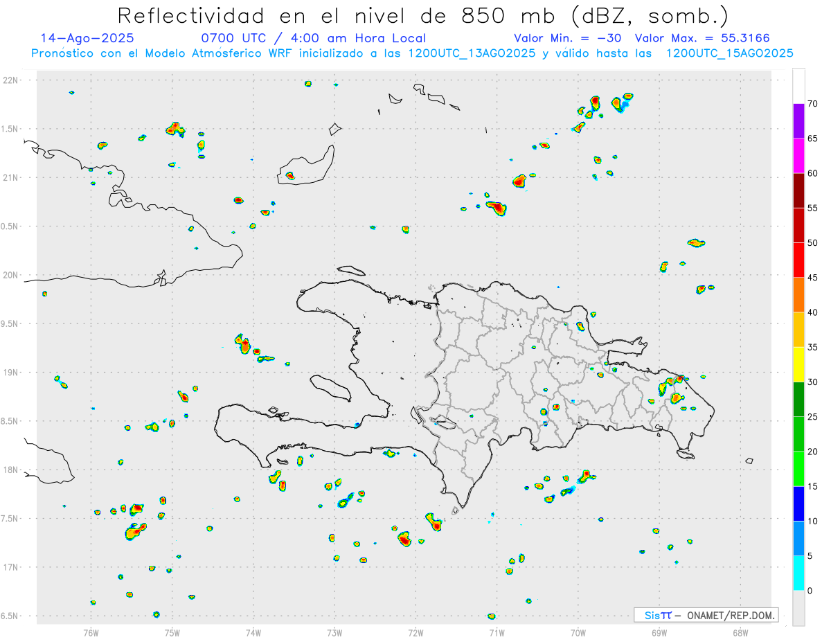Click the yellow 30–35 dBZ legend swatch
The image size is (831, 642).
pos(798,364)
